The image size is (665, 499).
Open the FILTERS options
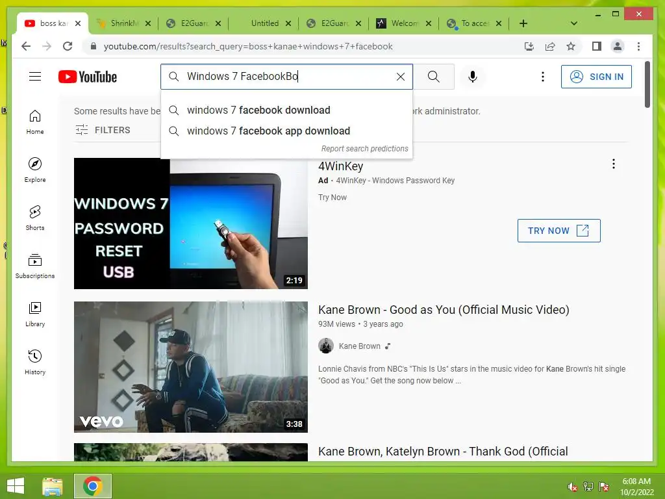(103, 130)
